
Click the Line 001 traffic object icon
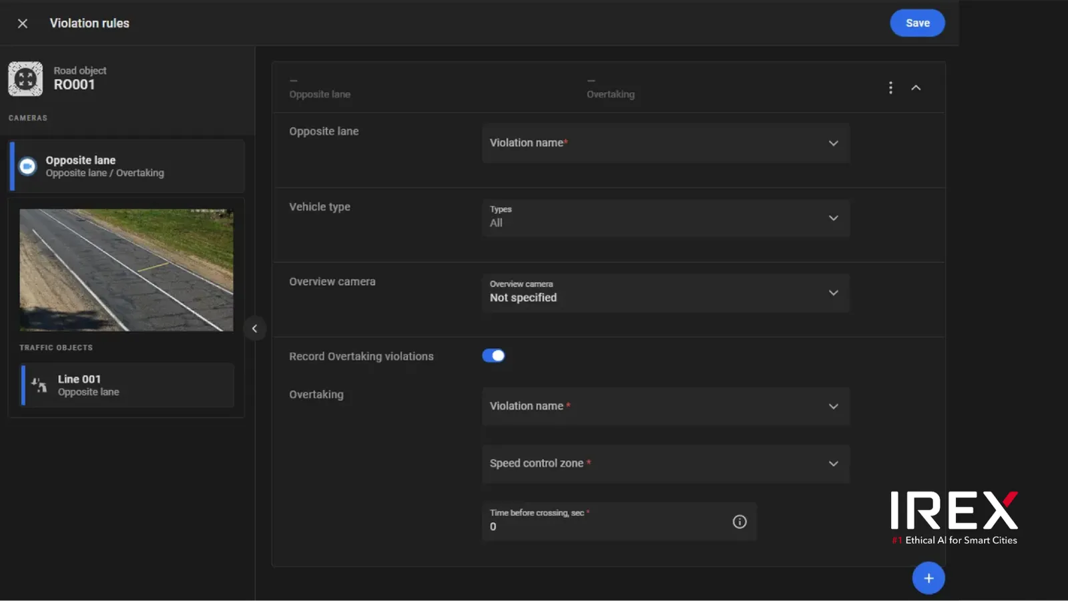39,385
